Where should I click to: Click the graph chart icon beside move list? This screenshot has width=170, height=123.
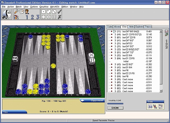pos(167,31)
